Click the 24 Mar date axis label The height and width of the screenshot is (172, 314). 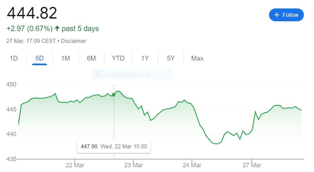tap(192, 165)
